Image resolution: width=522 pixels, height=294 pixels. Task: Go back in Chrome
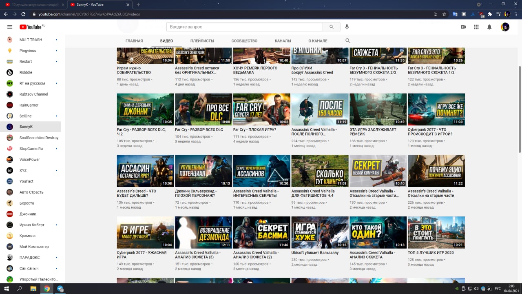(x=6, y=14)
